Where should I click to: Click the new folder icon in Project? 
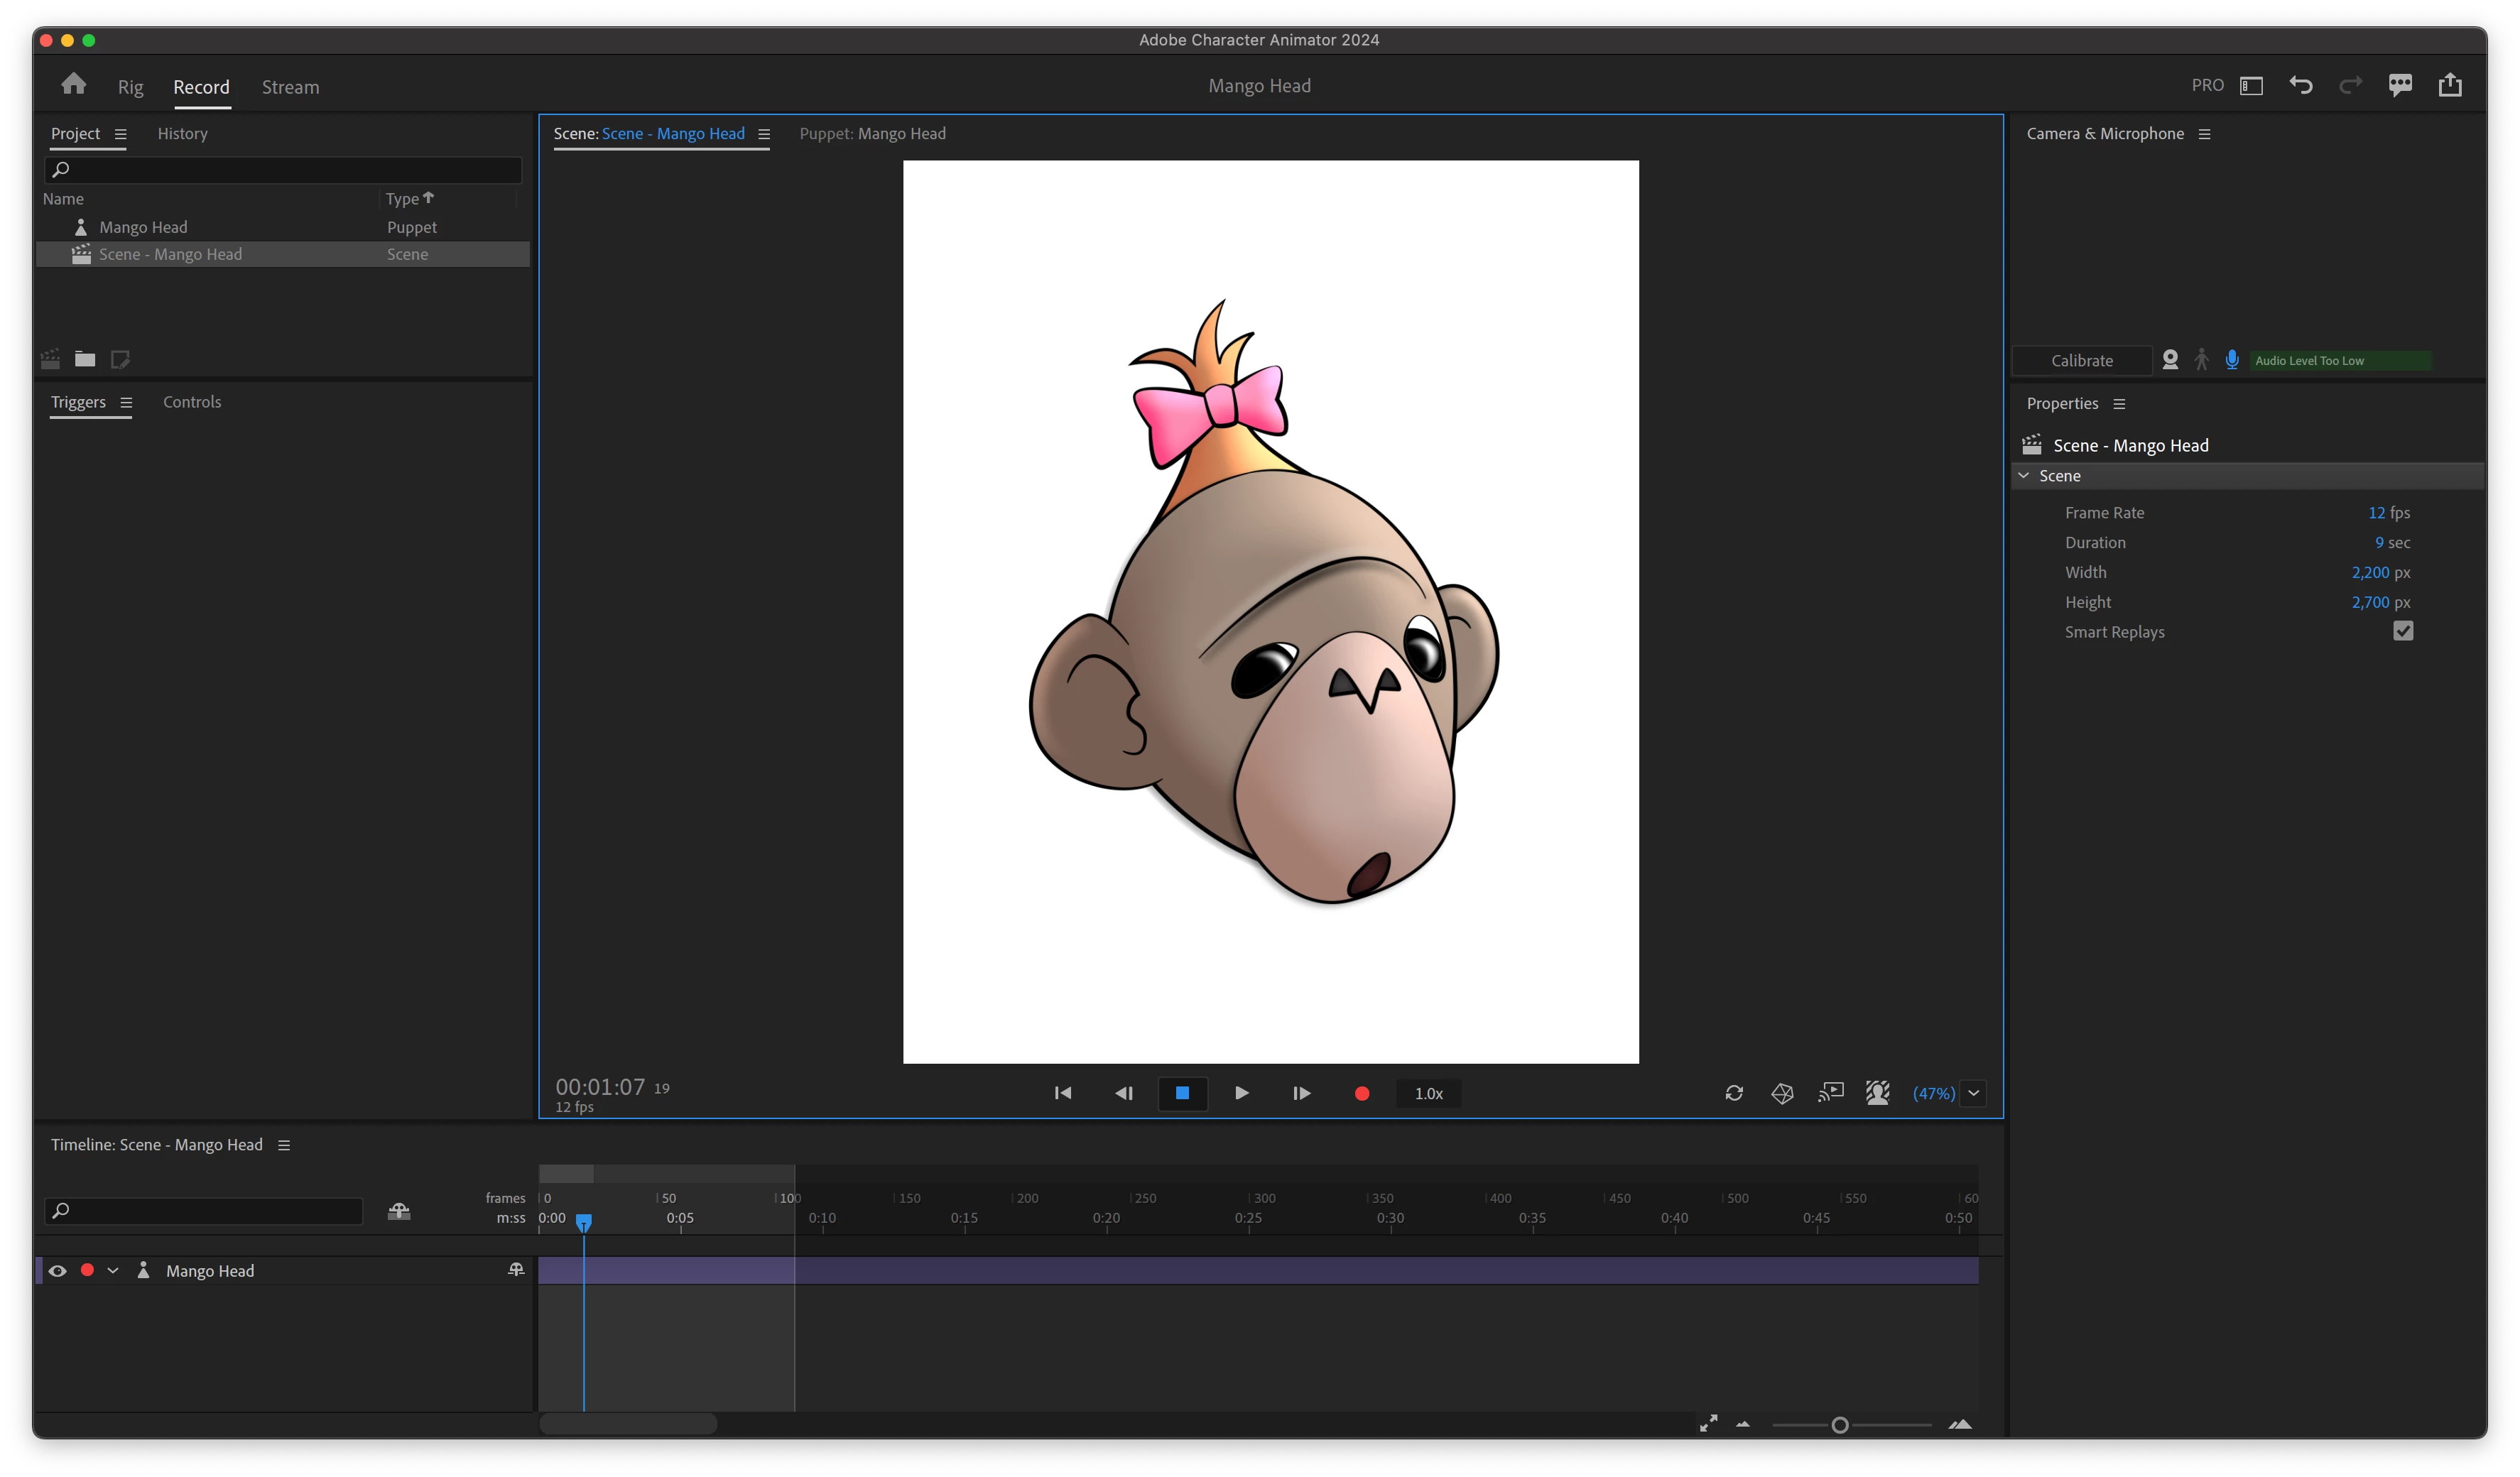(85, 359)
